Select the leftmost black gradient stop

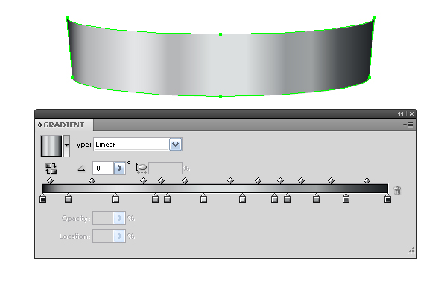(42, 198)
